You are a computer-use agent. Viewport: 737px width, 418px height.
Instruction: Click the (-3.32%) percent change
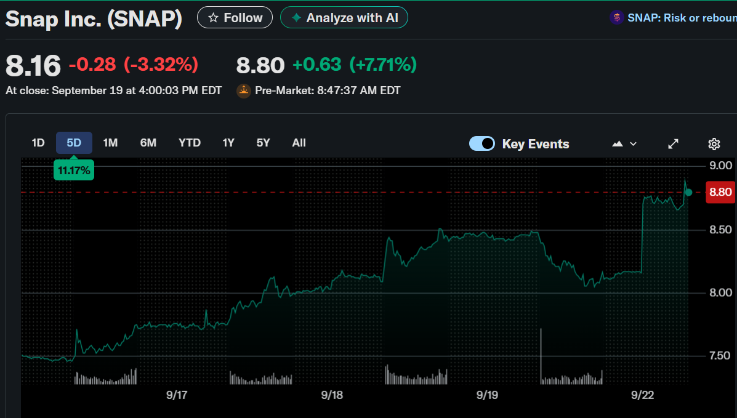click(161, 65)
